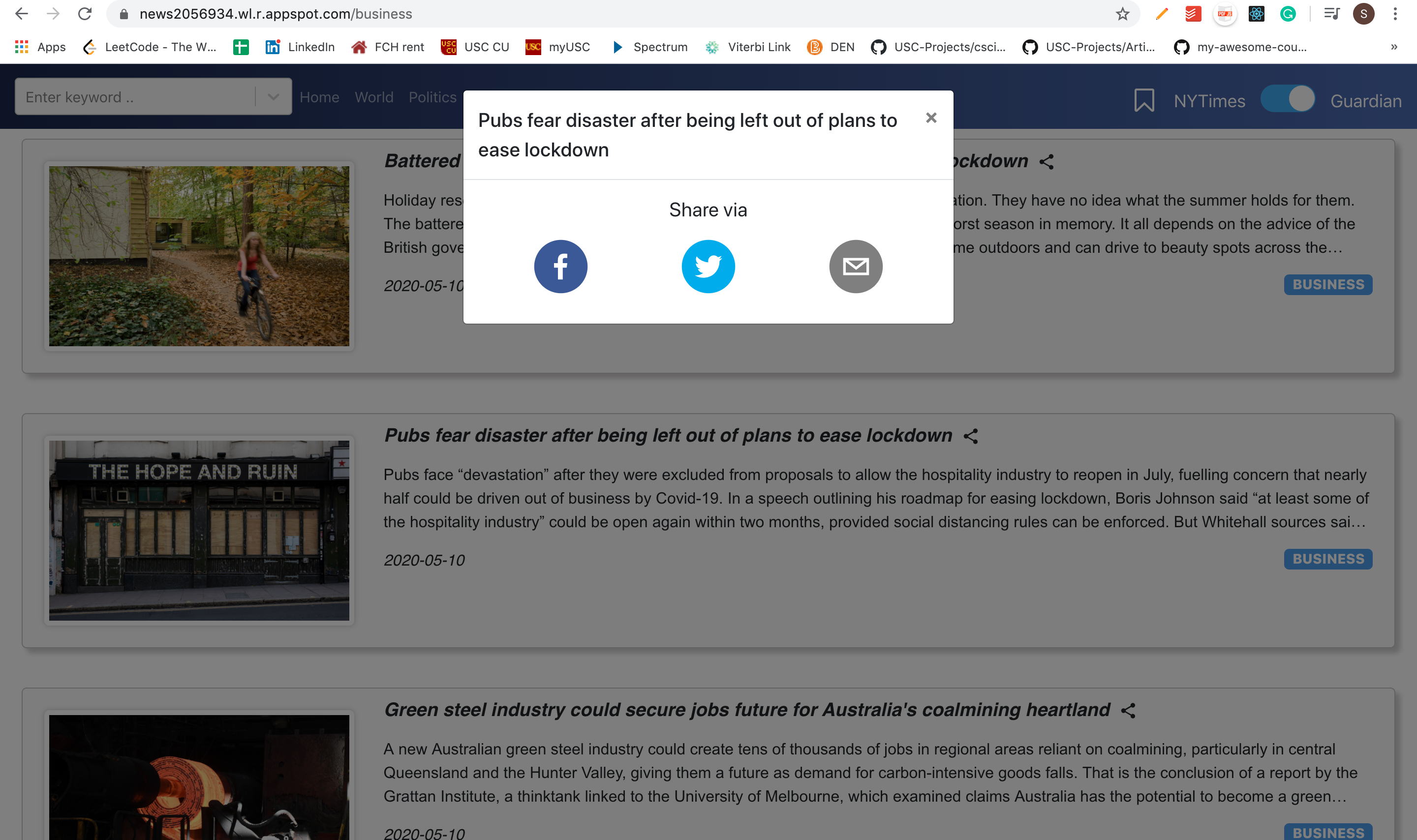
Task: Open Politics section
Action: point(432,97)
